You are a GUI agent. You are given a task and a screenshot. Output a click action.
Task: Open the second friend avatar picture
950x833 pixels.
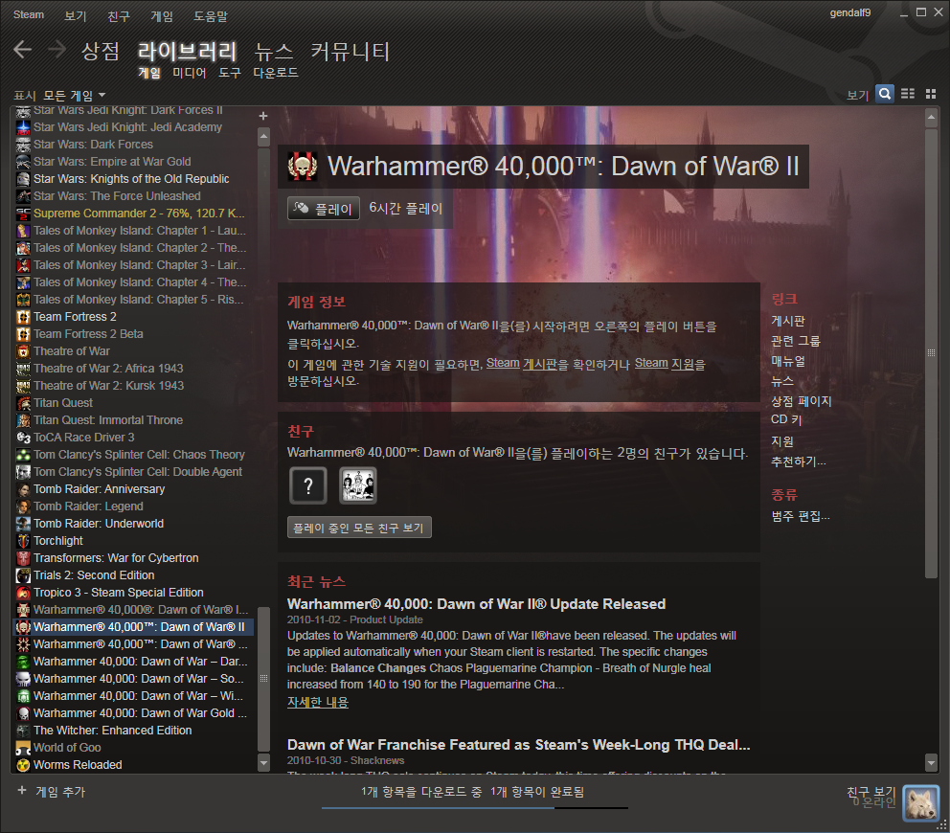tap(358, 485)
